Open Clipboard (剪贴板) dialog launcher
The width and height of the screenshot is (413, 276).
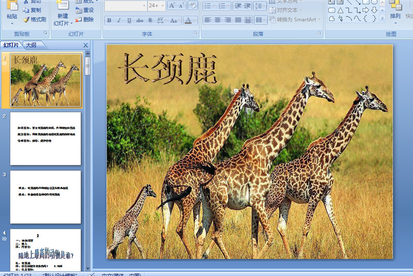(x=45, y=33)
